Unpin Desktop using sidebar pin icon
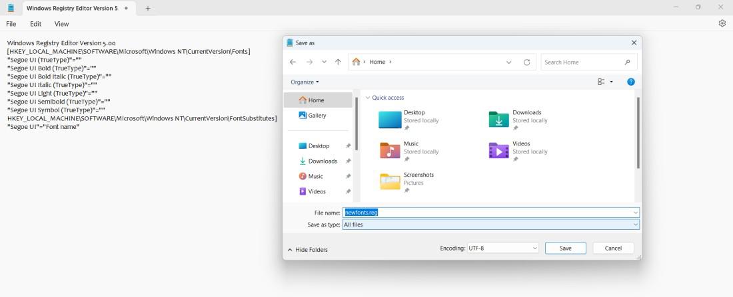This screenshot has width=733, height=297. 349,146
